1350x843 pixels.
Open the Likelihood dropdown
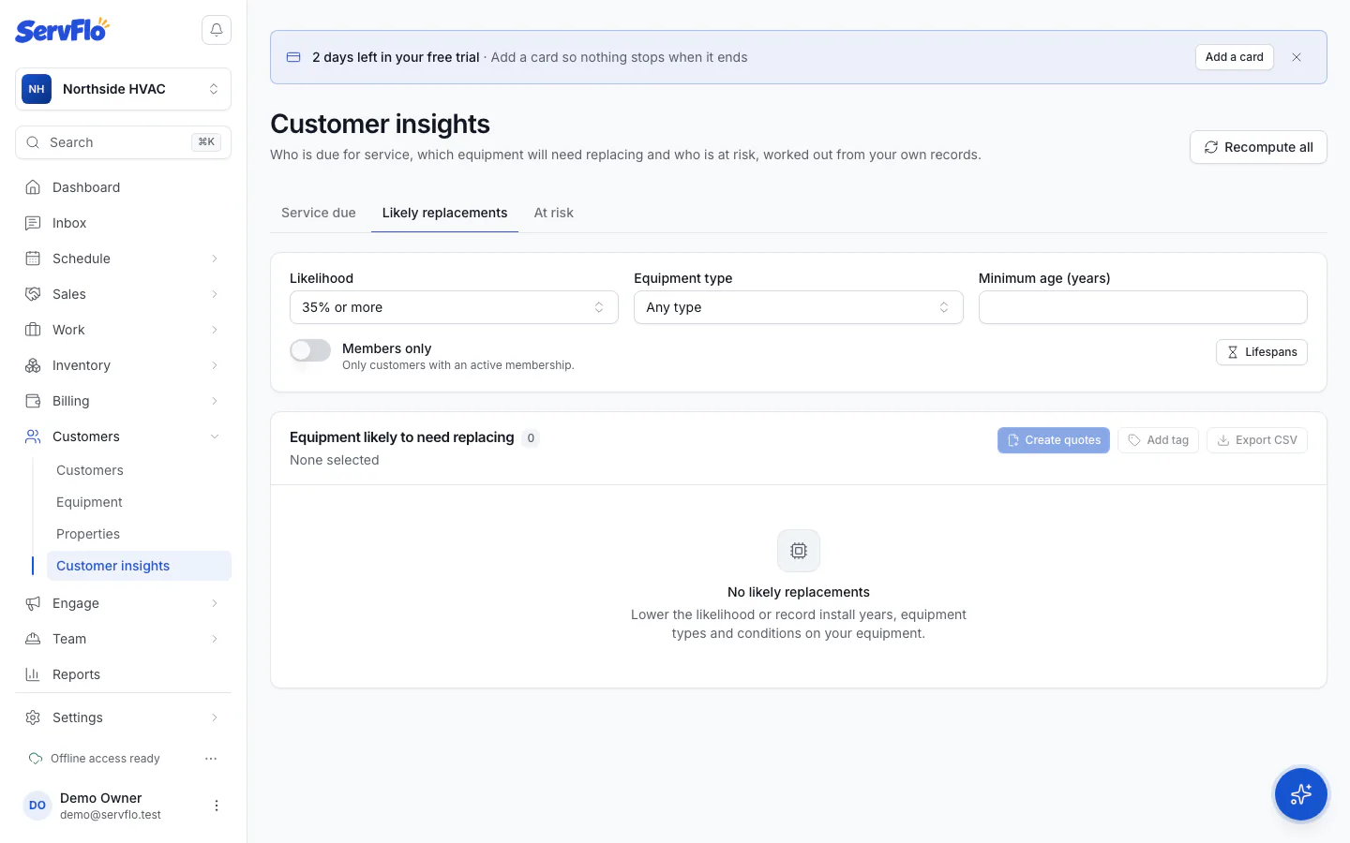tap(454, 307)
